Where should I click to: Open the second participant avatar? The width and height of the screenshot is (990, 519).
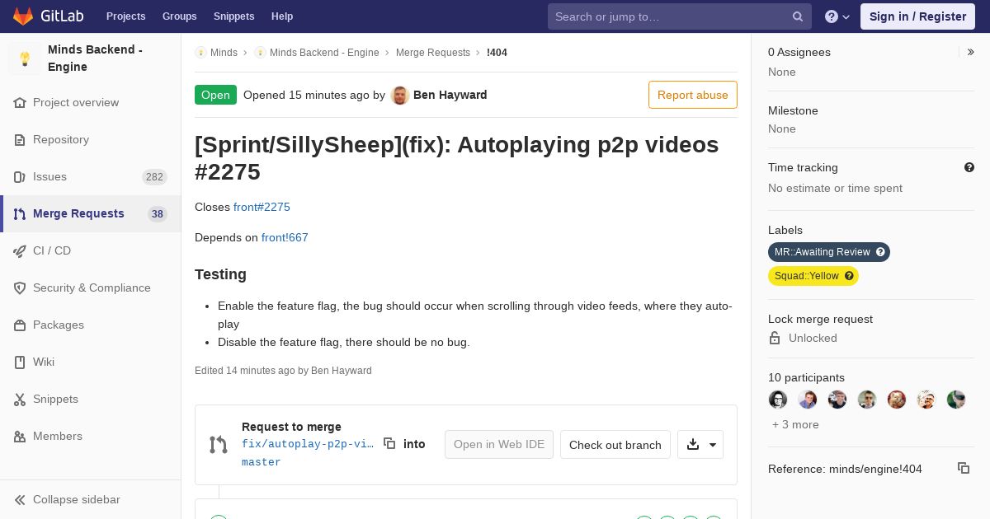point(808,400)
